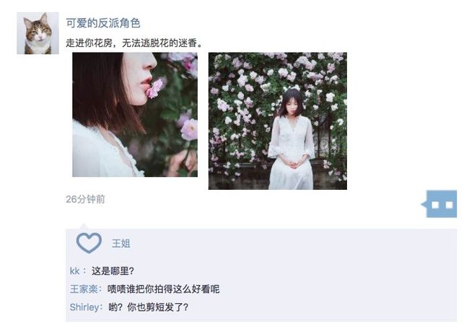Reply to comment 啧啧谁把你拍得这么好看呢
The height and width of the screenshot is (332, 469).
163,289
